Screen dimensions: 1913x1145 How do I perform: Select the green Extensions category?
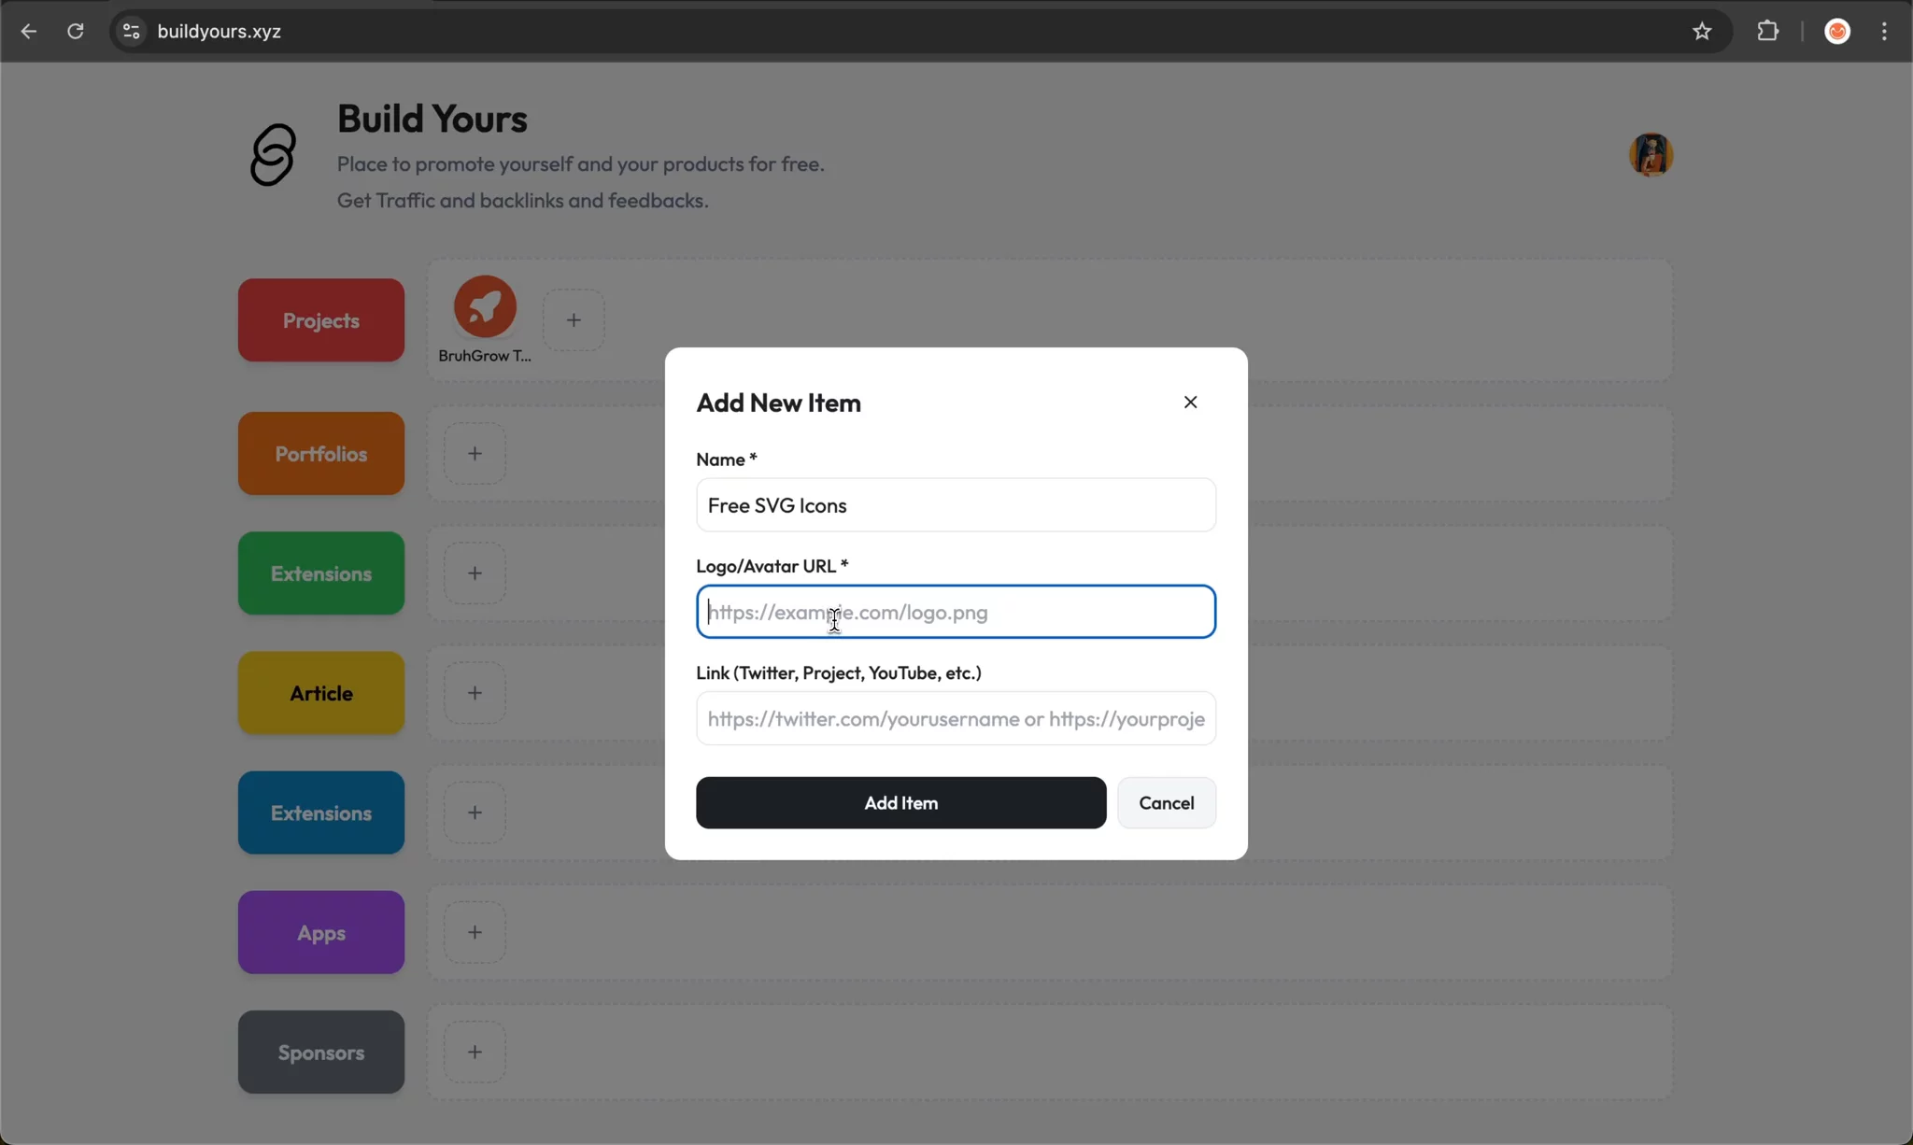(320, 573)
